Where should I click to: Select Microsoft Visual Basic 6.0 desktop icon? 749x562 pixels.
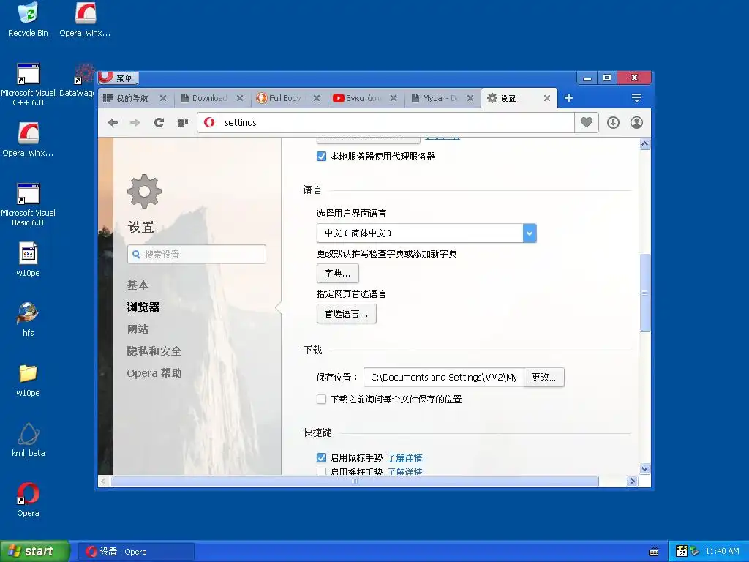28,205
